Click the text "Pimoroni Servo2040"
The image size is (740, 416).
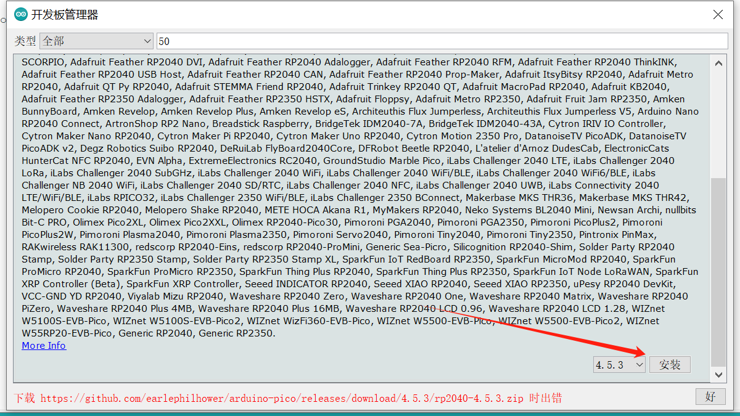340,235
